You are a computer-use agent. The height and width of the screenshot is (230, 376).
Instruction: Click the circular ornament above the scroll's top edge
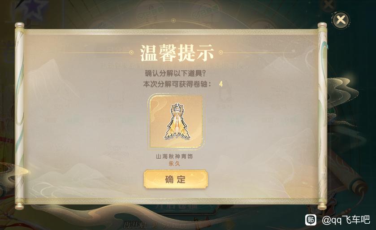click(173, 21)
